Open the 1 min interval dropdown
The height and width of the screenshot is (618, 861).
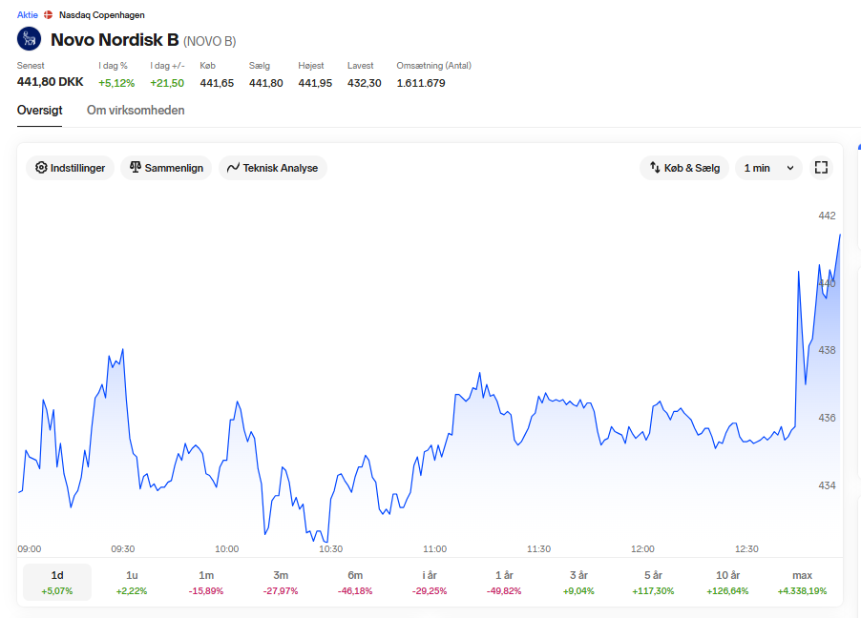click(x=768, y=168)
